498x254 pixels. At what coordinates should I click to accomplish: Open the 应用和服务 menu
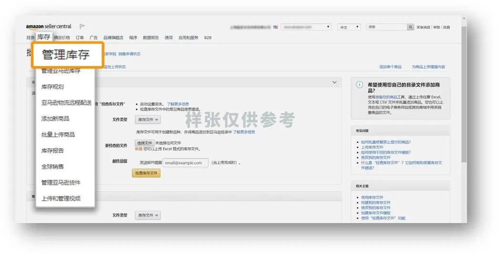188,38
